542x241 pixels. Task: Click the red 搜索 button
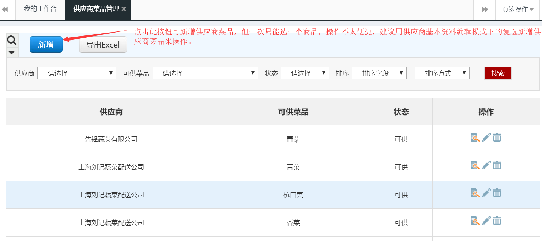point(498,73)
